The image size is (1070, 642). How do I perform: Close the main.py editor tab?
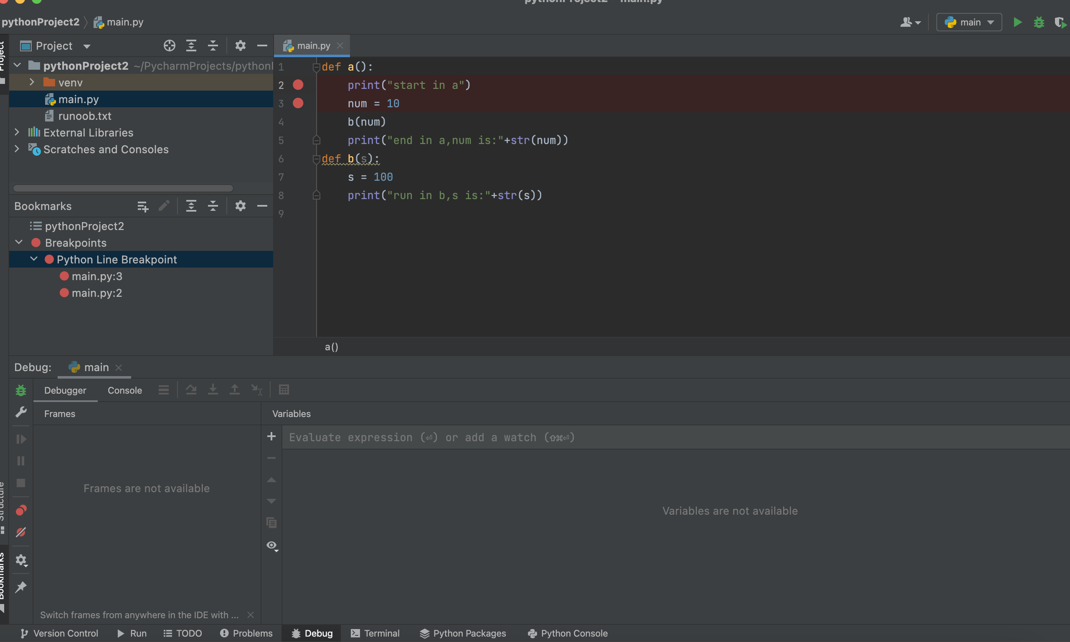click(340, 45)
